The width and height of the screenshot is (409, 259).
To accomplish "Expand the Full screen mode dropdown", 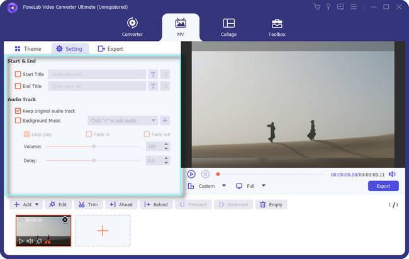I will (x=264, y=186).
